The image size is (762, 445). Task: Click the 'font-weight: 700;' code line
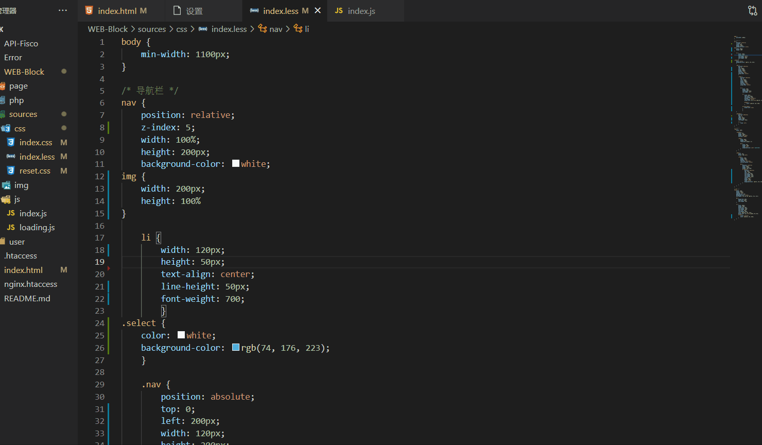(203, 299)
